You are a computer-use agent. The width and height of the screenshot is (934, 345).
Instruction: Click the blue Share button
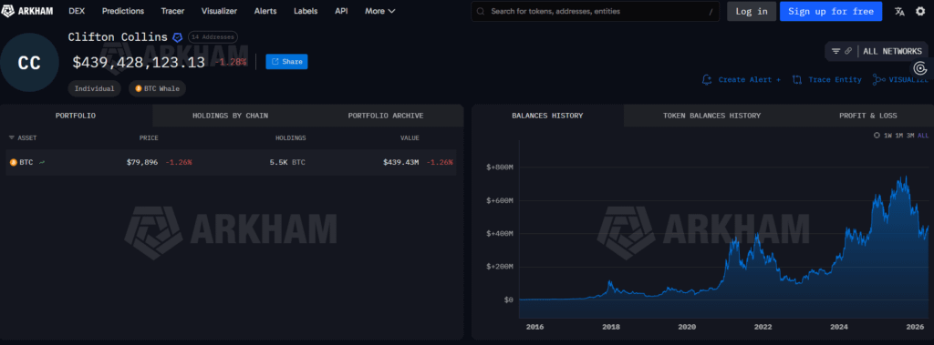[286, 61]
